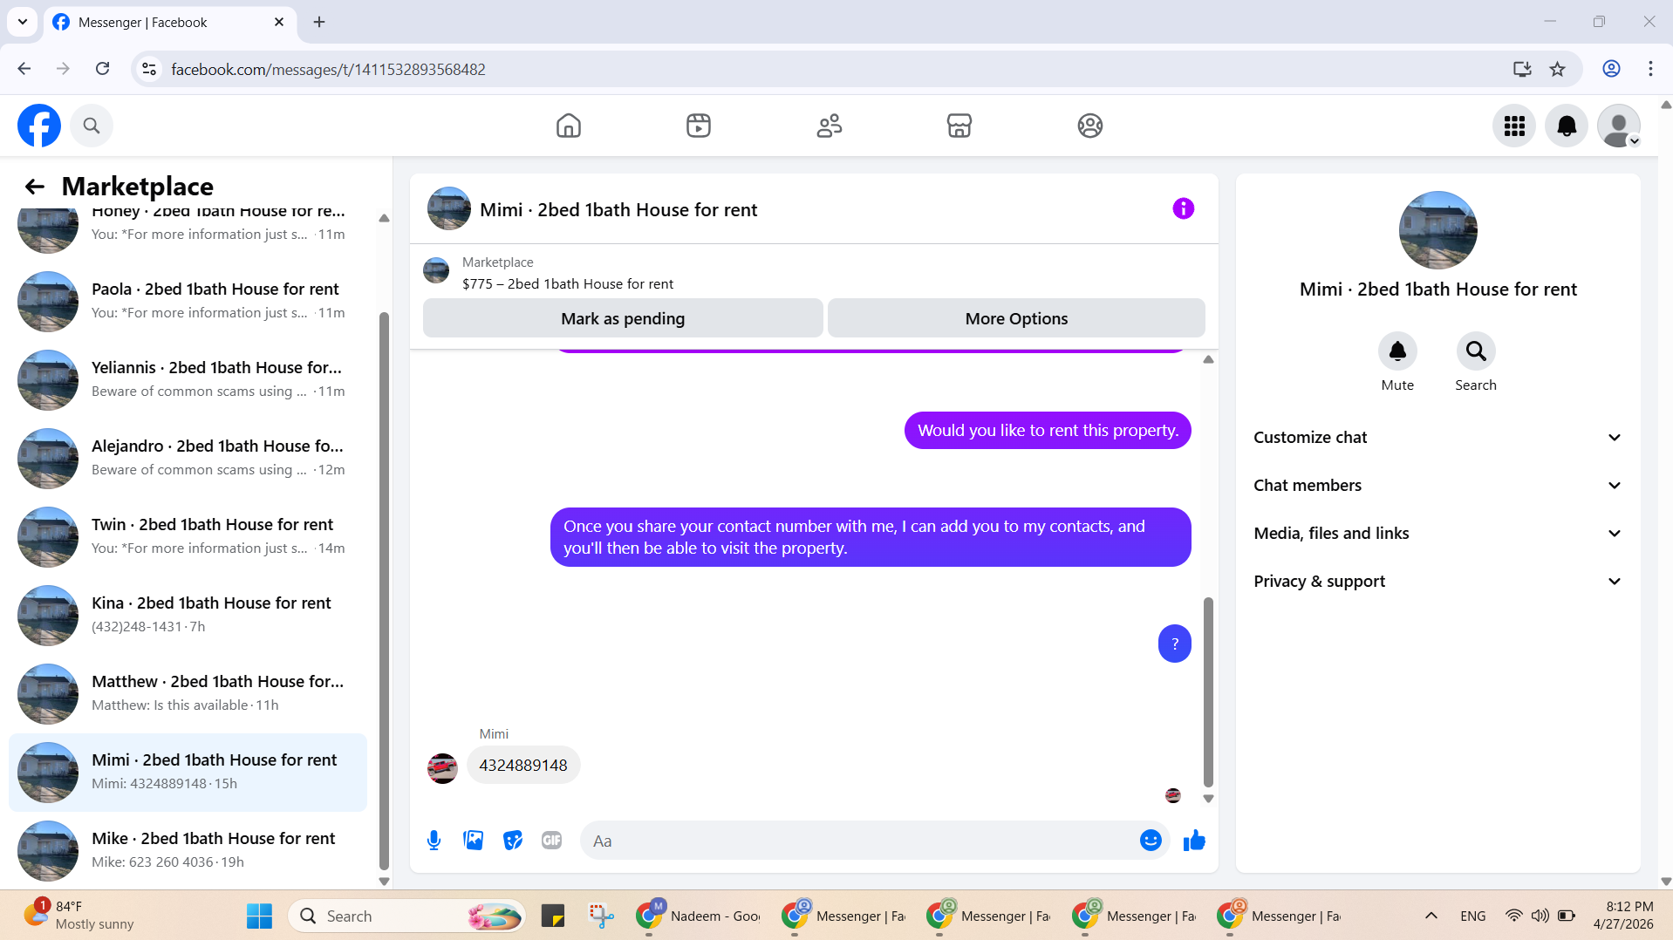The width and height of the screenshot is (1673, 940).
Task: Send a thumbs up like
Action: [x=1194, y=841]
